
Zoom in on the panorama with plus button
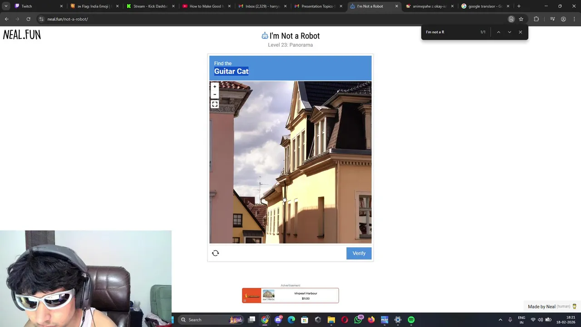(215, 87)
